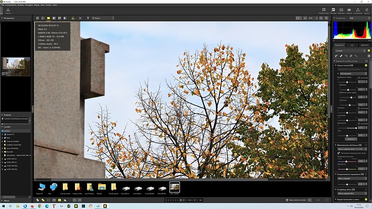Viewport: 372px width, 209px height.
Task: Select the single image viewer mode
Action: (49, 18)
